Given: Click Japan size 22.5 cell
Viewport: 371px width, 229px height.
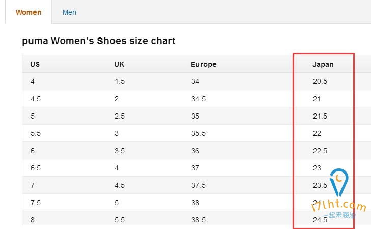Looking at the screenshot, I should point(320,151).
